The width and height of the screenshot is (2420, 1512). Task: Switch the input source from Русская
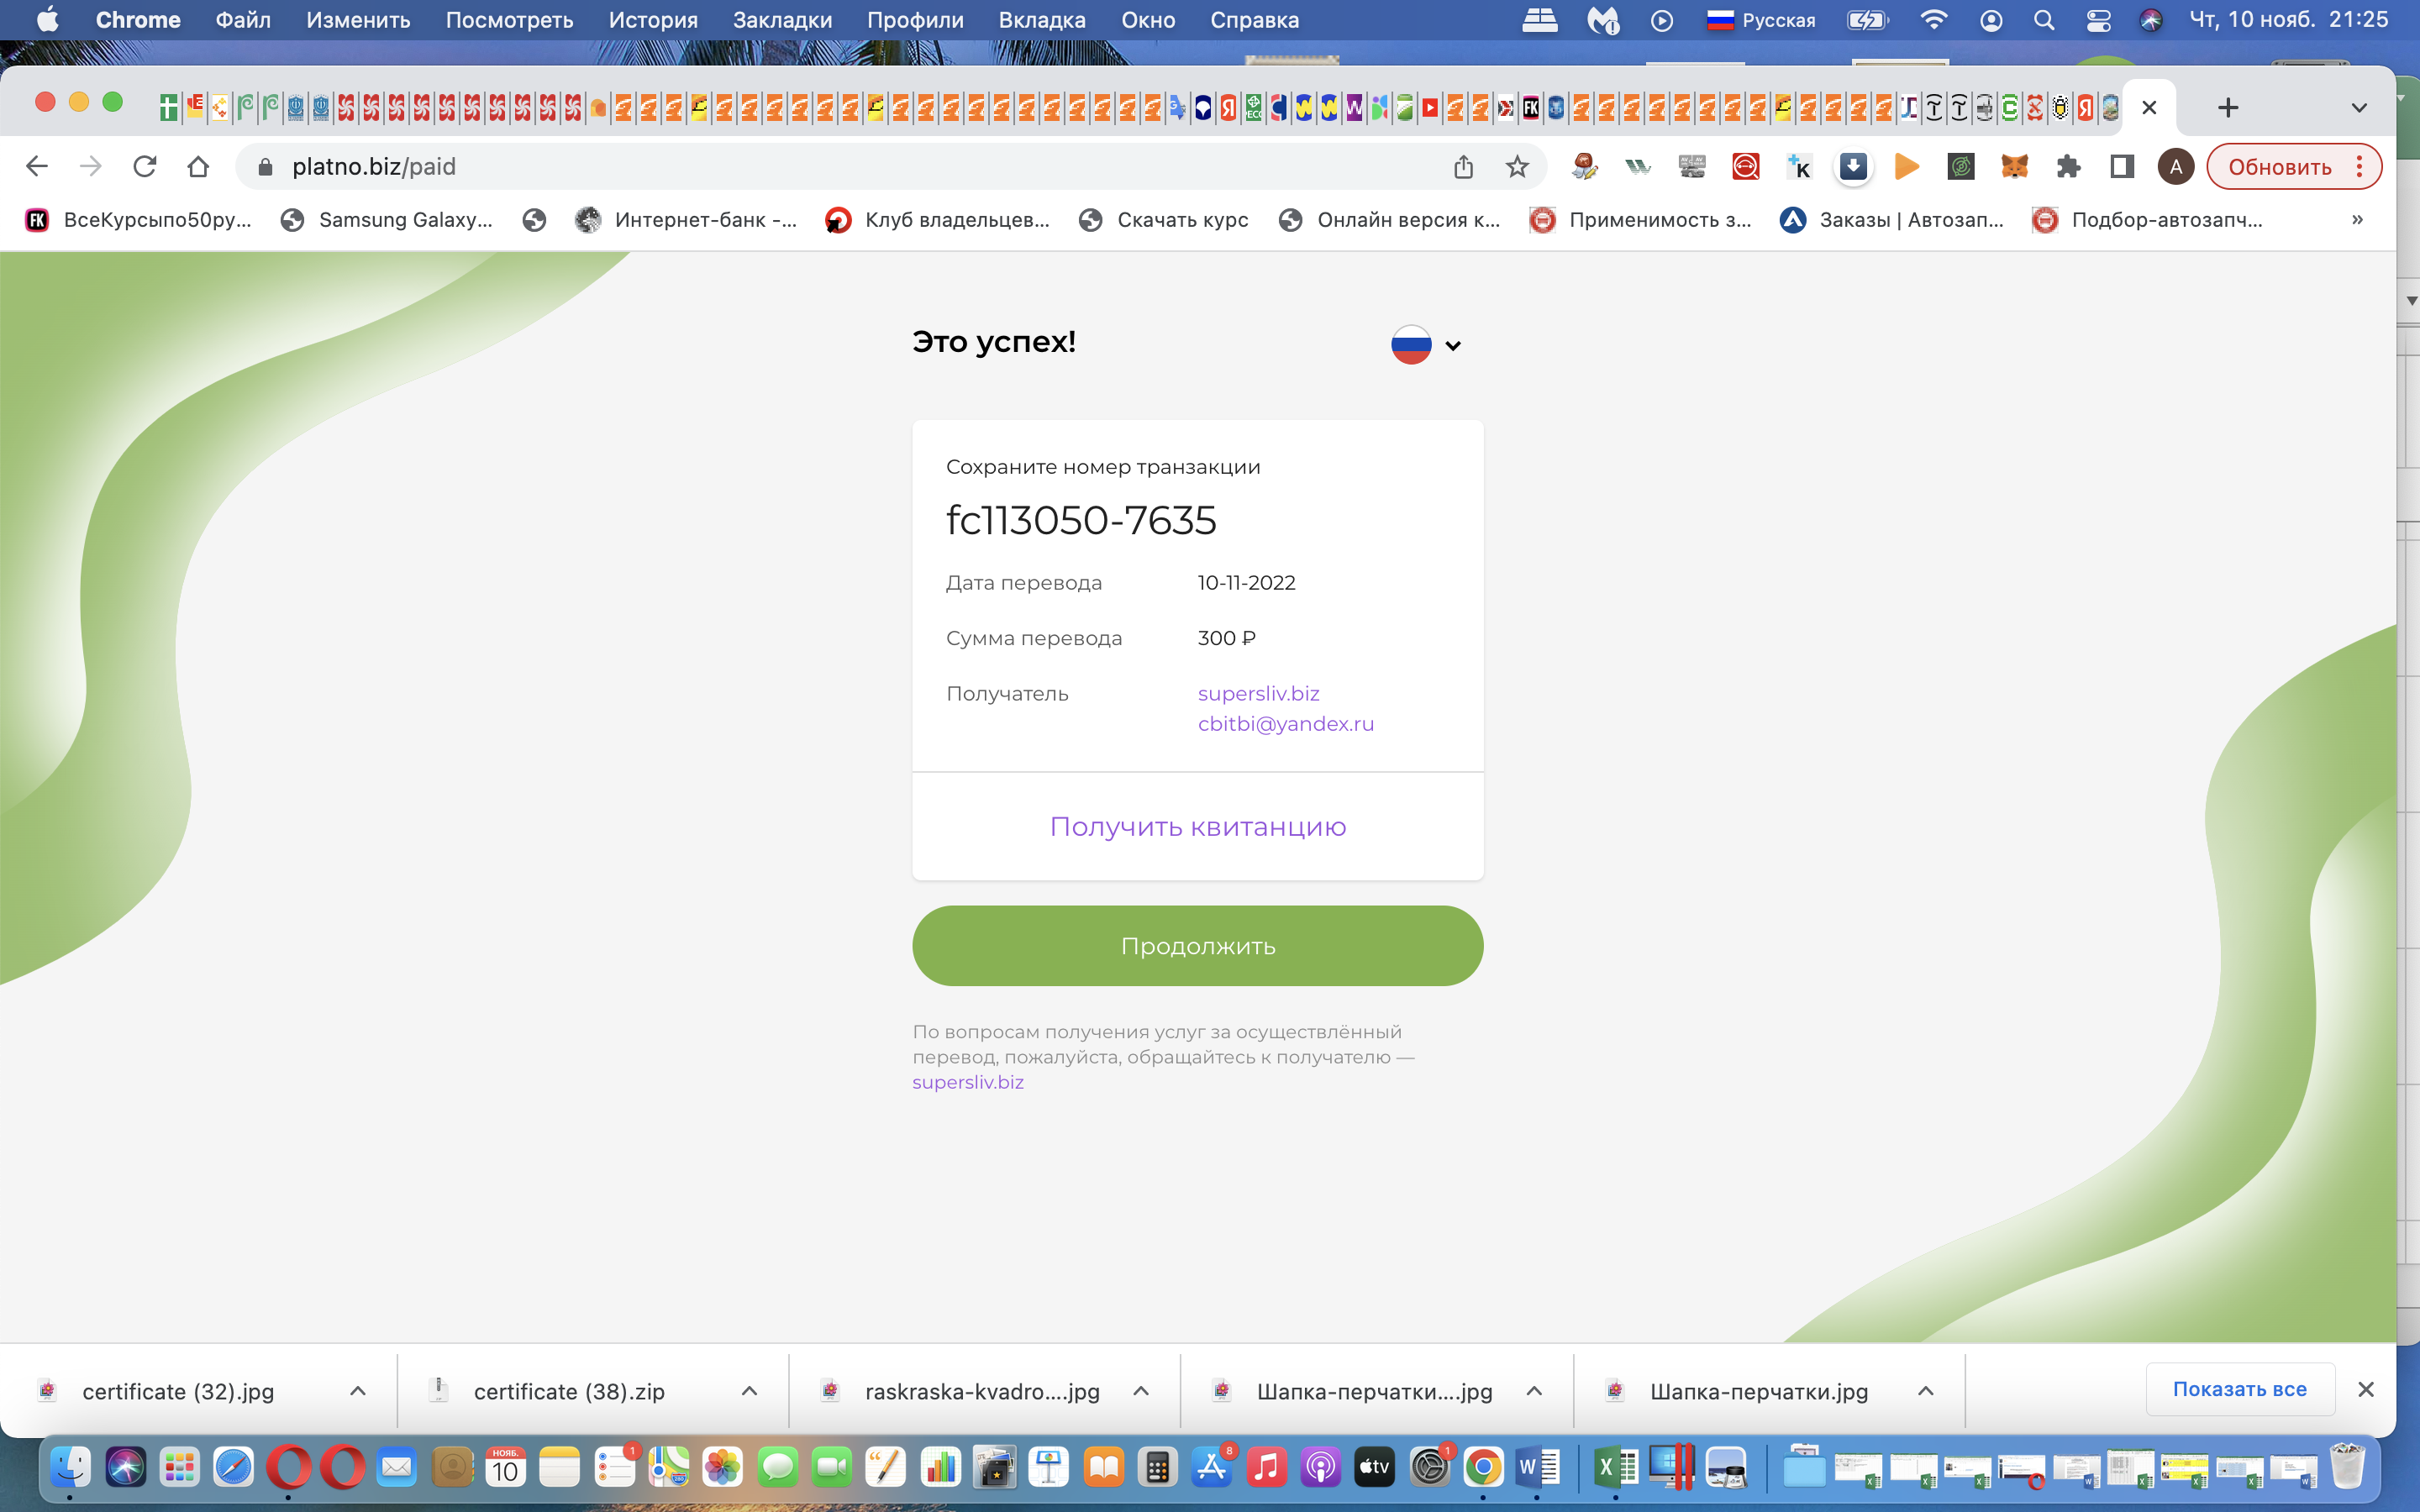[x=1761, y=20]
